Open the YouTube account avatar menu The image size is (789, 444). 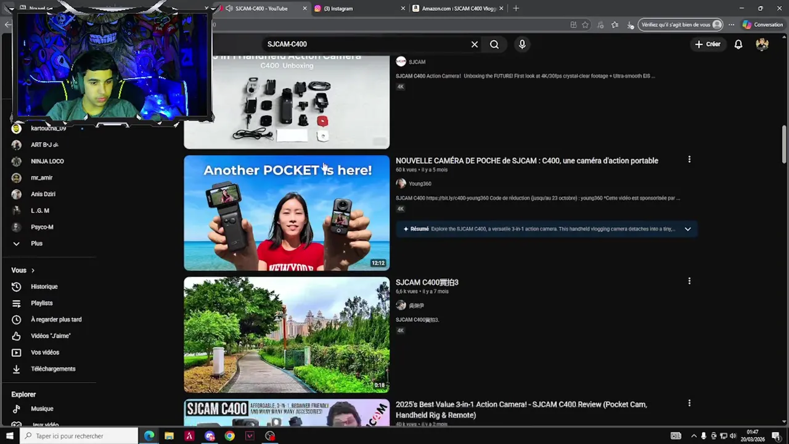[762, 44]
